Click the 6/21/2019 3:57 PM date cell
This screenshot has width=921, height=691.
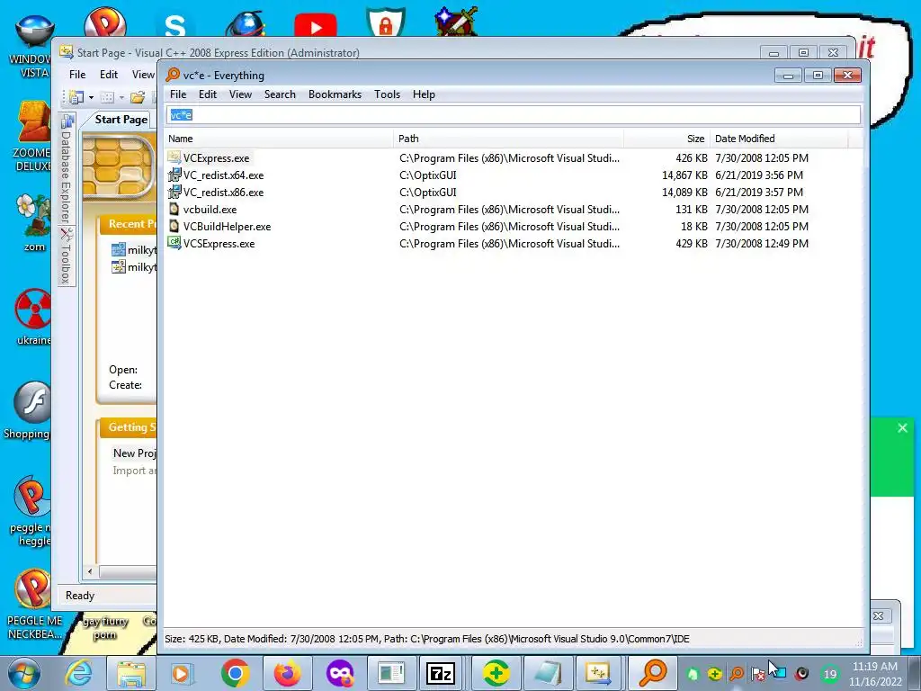click(759, 193)
